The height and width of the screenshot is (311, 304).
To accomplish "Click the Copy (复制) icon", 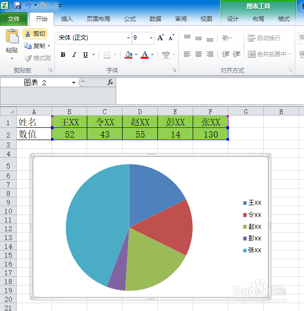I will (27, 46).
